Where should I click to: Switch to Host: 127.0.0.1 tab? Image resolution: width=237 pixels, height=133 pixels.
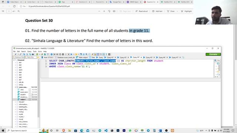47,58
